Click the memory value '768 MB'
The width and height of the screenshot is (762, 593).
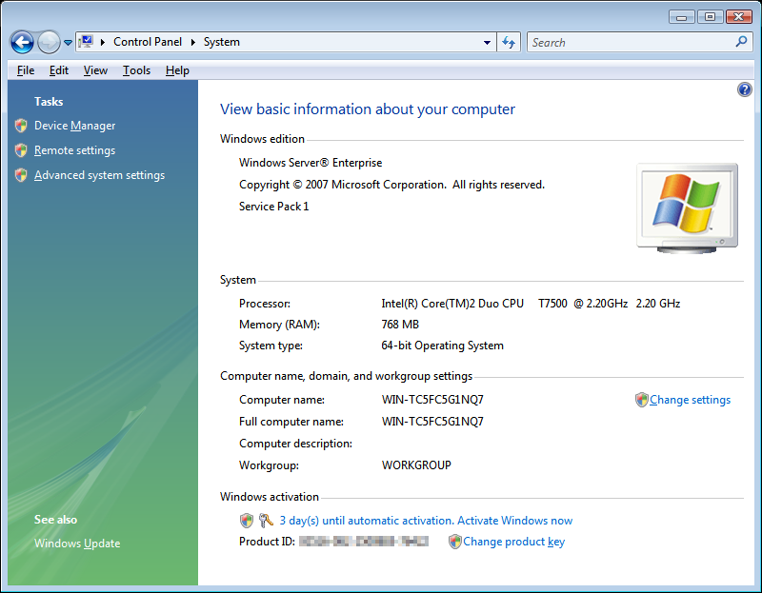400,325
